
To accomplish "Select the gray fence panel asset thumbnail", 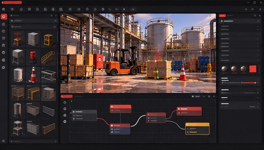I will tap(48, 110).
